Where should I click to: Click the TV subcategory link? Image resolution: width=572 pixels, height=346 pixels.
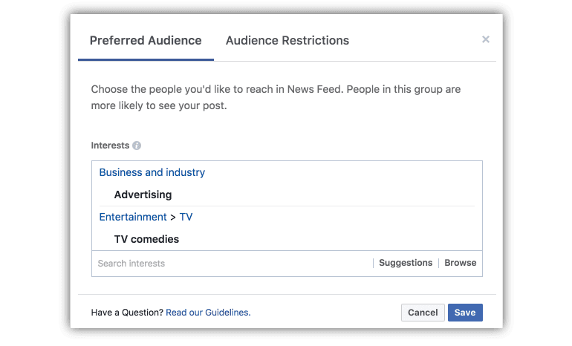tap(186, 217)
